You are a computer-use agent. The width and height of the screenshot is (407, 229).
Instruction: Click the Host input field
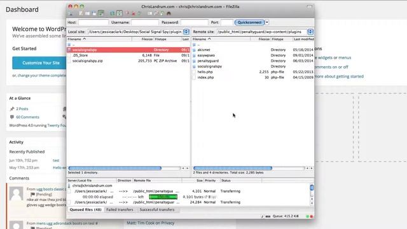93,22
